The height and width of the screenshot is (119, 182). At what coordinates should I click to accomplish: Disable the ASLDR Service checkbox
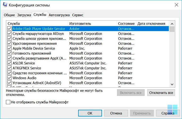click(x=9, y=63)
